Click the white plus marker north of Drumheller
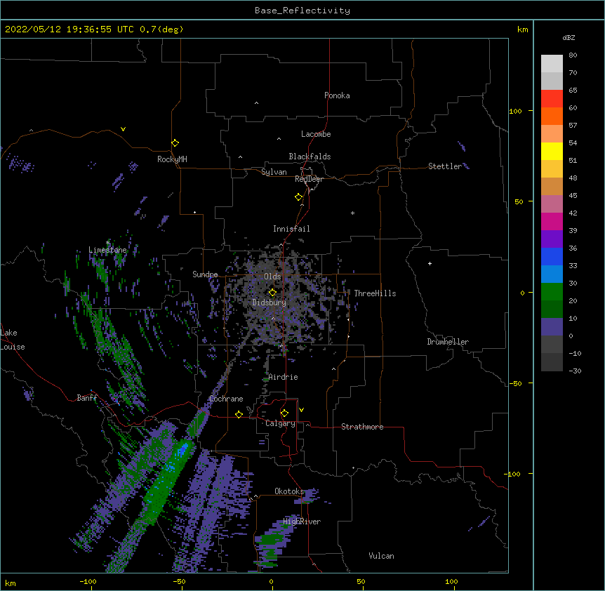 [x=430, y=263]
